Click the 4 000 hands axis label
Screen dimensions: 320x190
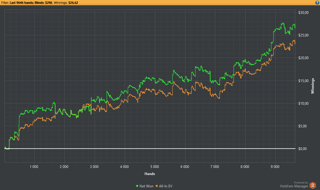[x=124, y=167]
